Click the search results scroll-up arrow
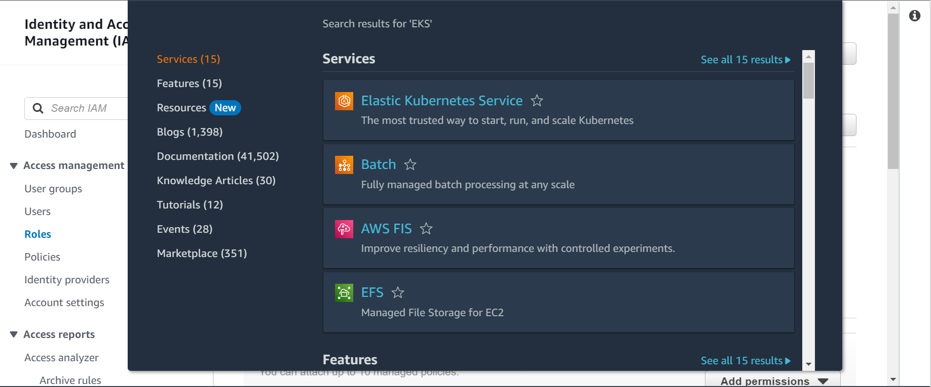 (x=809, y=56)
